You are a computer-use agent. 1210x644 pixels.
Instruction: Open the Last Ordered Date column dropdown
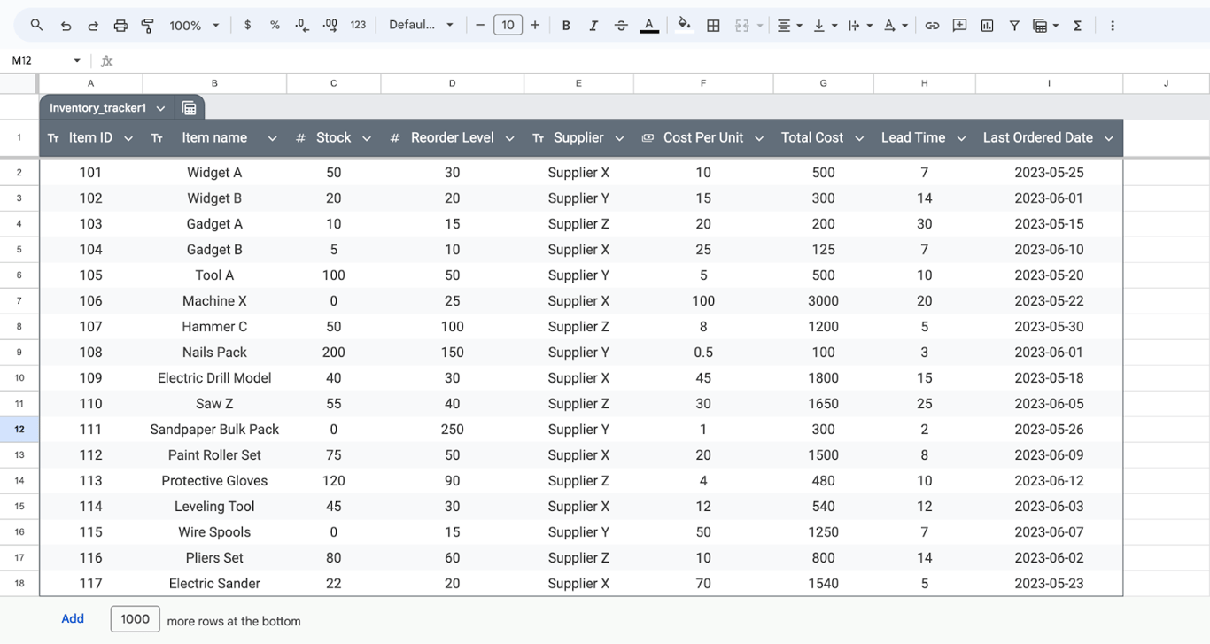coord(1108,138)
